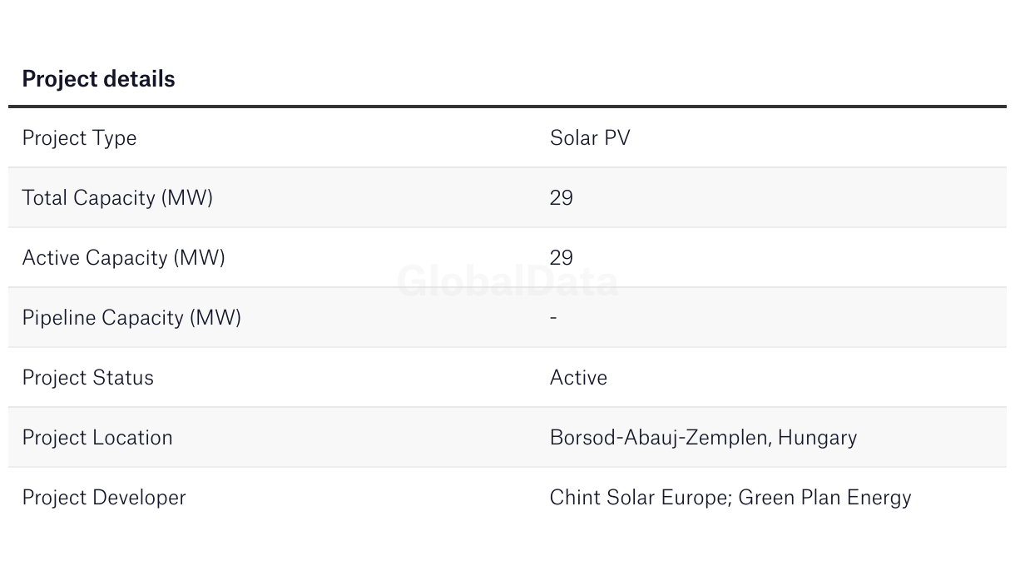Click the Solar PV value

pyautogui.click(x=590, y=137)
